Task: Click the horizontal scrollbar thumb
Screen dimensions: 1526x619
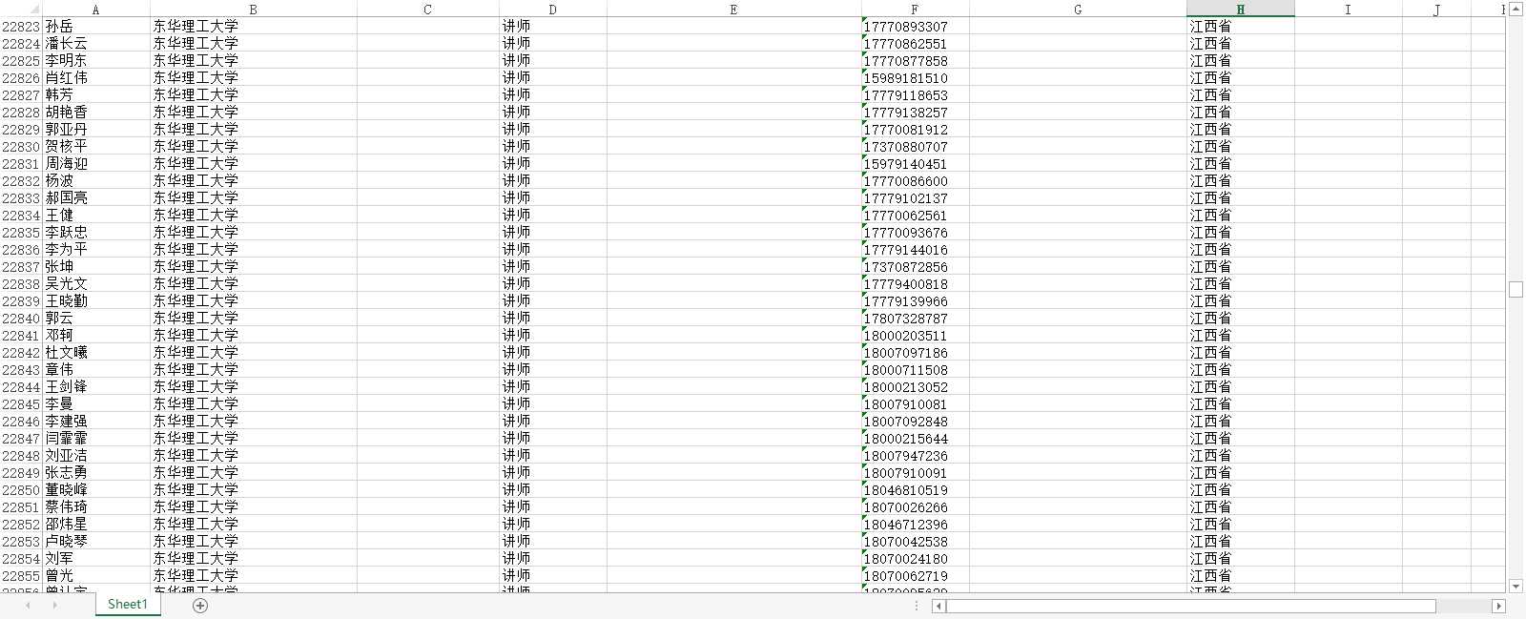Action: click(1190, 606)
